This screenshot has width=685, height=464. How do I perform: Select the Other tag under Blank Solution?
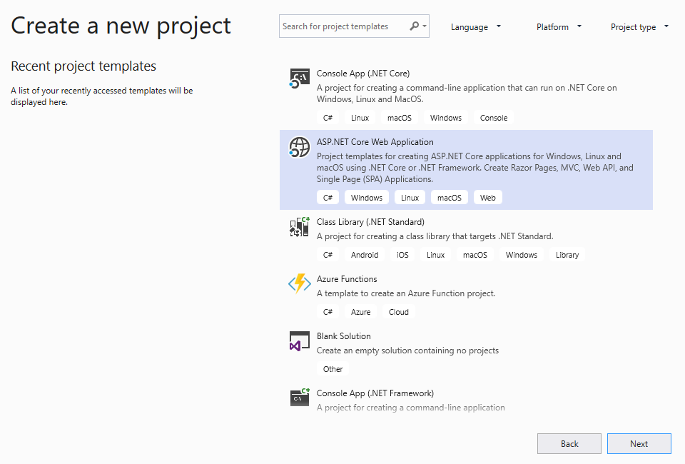point(333,368)
